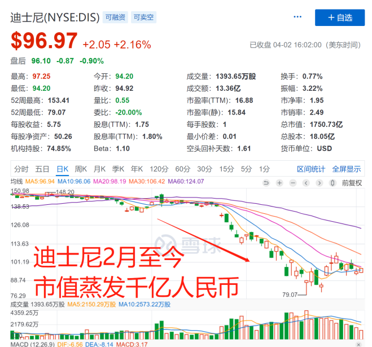Viewport: 372px width, 347px height.
Task: Zoom out the K-line chart with minus icon
Action: (x=293, y=183)
